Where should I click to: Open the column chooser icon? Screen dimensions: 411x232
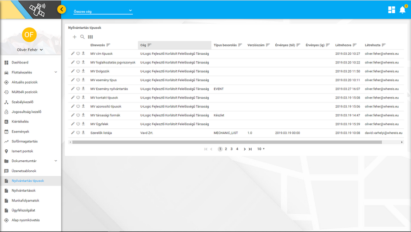click(x=90, y=37)
